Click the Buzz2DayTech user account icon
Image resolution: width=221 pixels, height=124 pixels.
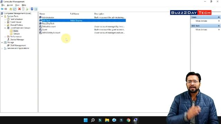(40, 23)
